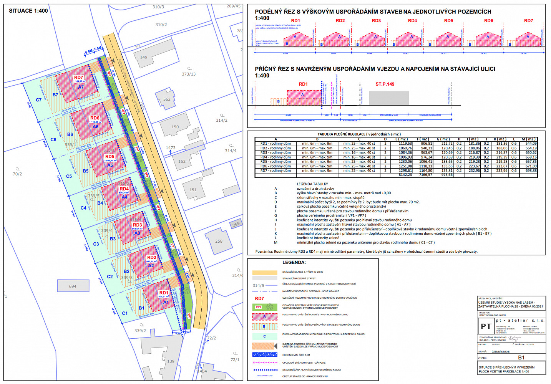Screen dimensions: 551x384
Task: Click the 'M ( m2 )' column header
Action: pyautogui.click(x=528, y=139)
